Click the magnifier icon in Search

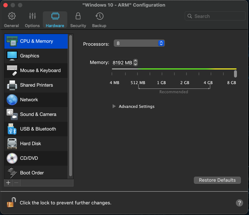point(190,16)
